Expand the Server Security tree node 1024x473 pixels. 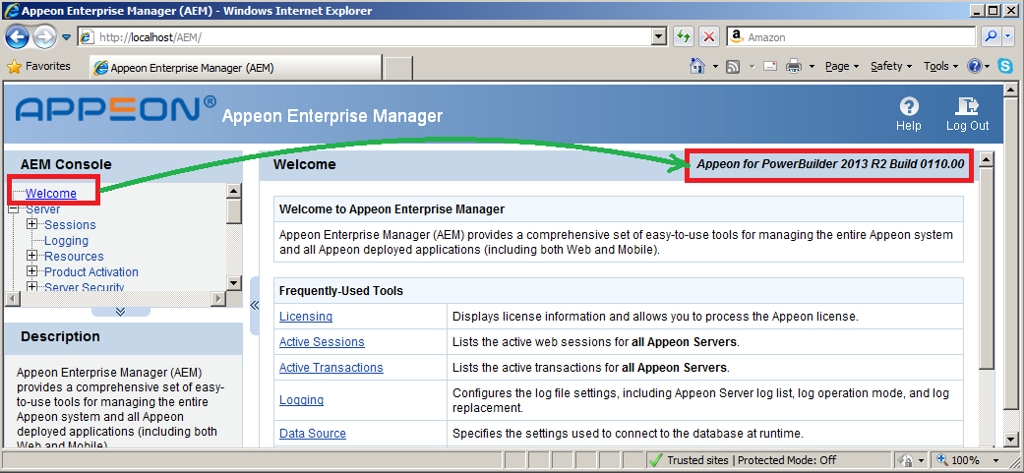pos(32,286)
